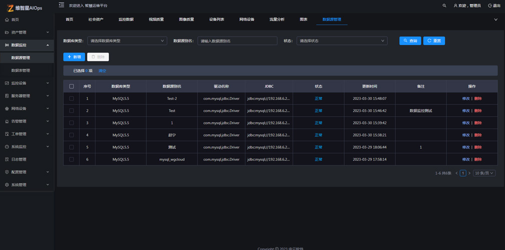Viewport: 505px width, 250px height.
Task: Open the 状态 status dropdown
Action: 342,41
